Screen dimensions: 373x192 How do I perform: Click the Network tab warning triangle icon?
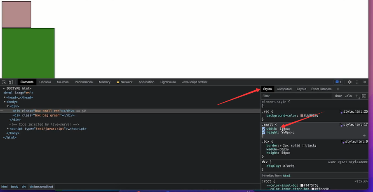118,82
